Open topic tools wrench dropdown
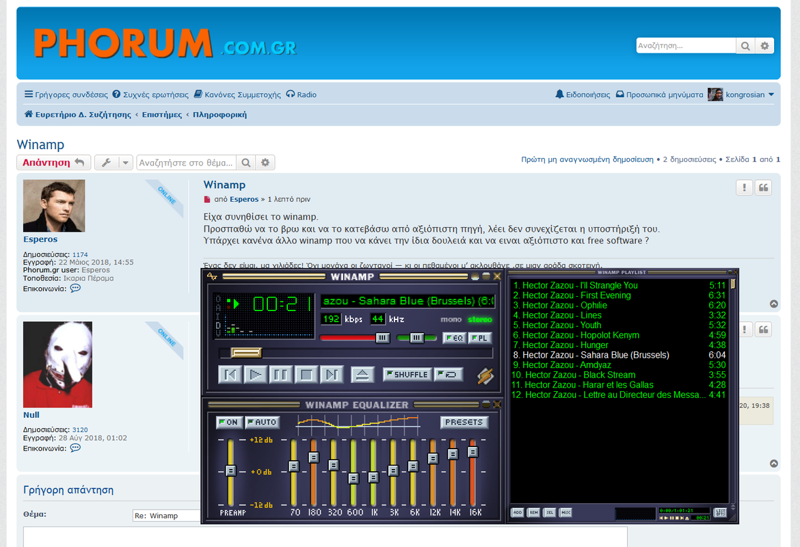 [114, 162]
